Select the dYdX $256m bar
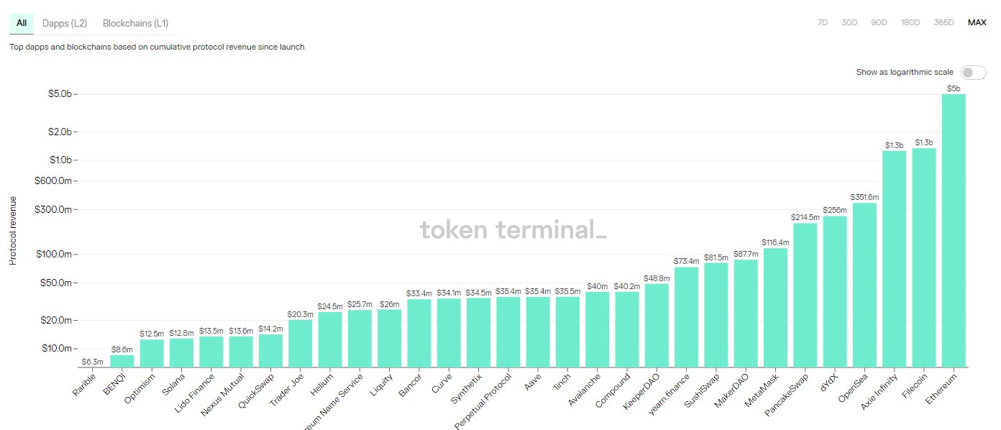Image resolution: width=1001 pixels, height=430 pixels. tap(835, 291)
